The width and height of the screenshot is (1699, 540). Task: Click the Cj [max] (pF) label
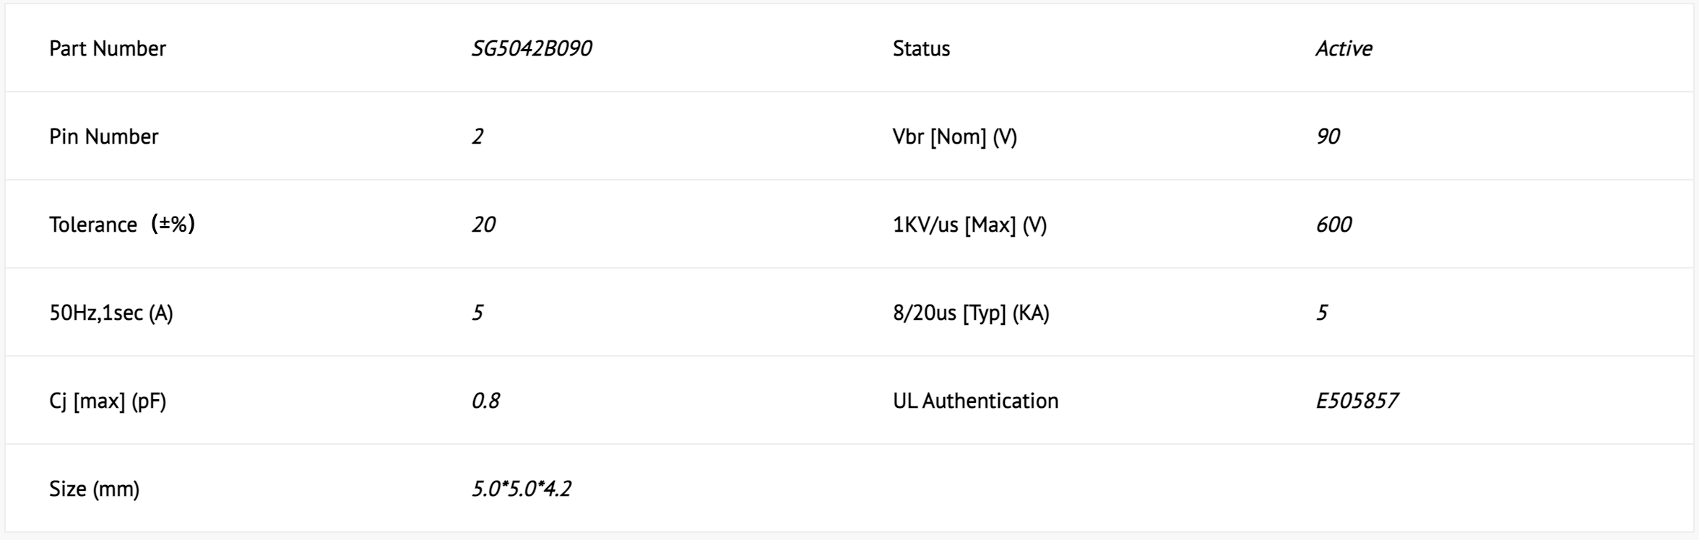coord(108,401)
